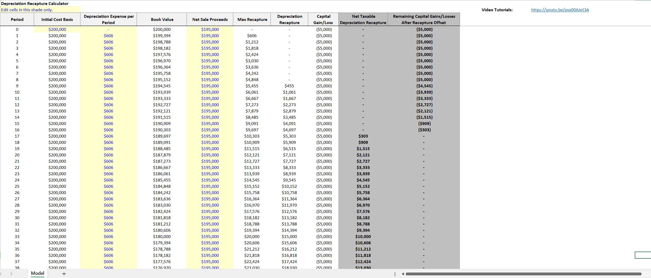Select Book Value $180,000 for period 33
Screen dimensions: 651x278
coord(162,236)
